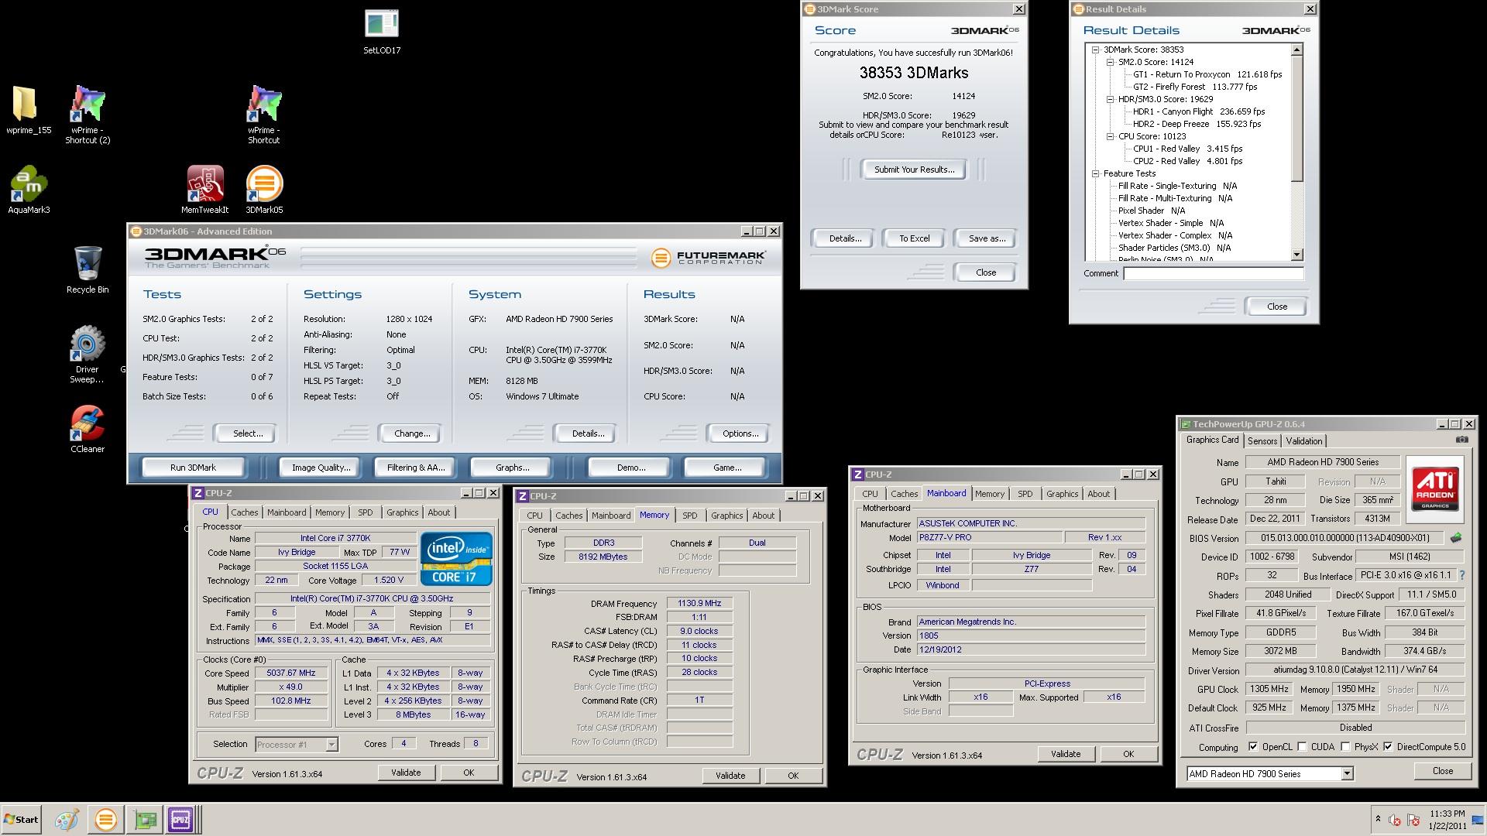
Task: Click the Select... tests button
Action: point(248,433)
